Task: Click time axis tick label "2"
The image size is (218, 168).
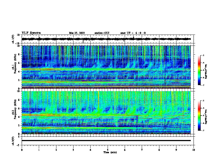Action: tap(56, 150)
